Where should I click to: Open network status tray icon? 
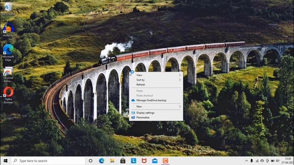point(257,161)
